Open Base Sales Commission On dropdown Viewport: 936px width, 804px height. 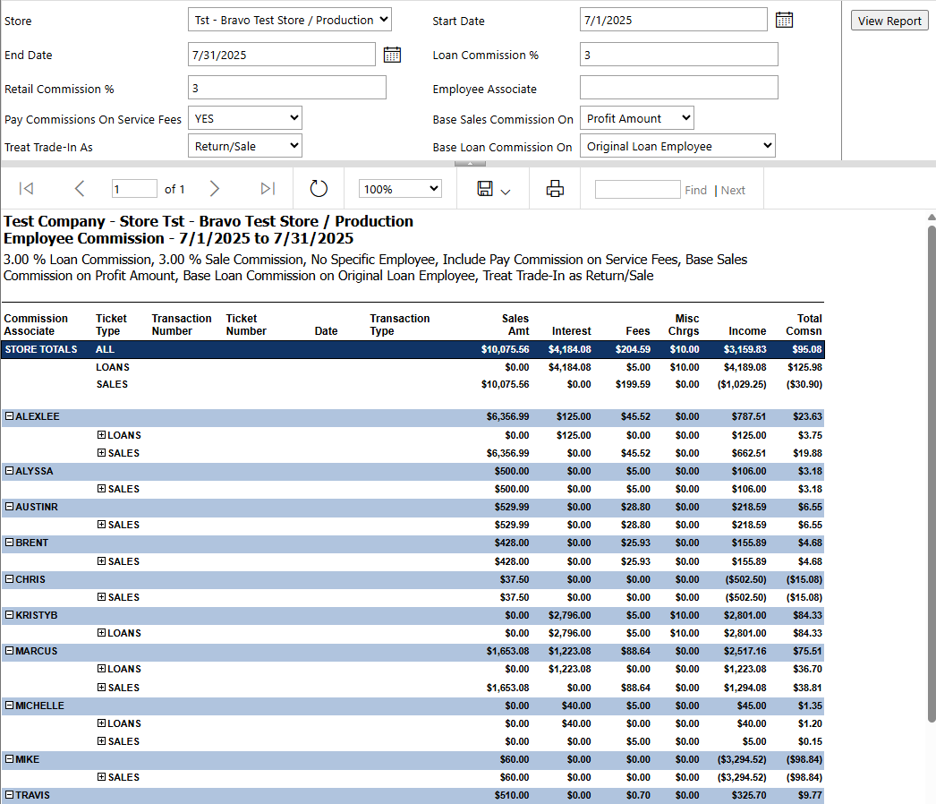click(x=637, y=118)
